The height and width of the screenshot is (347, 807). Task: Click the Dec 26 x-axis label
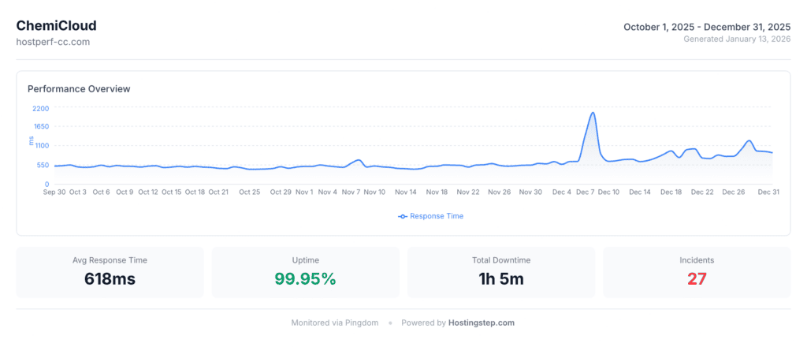pyautogui.click(x=734, y=192)
